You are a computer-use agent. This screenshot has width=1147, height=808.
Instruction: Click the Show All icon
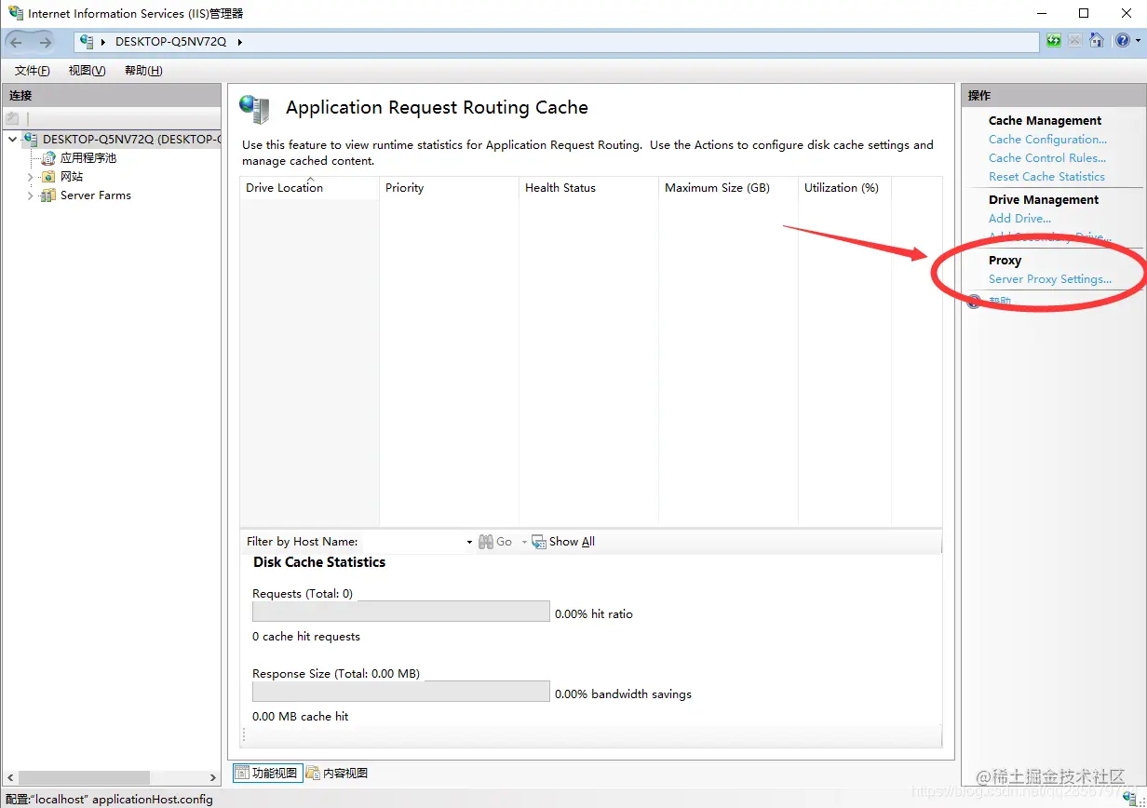pyautogui.click(x=539, y=542)
